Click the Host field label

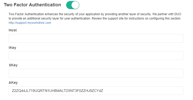[x=12, y=30]
